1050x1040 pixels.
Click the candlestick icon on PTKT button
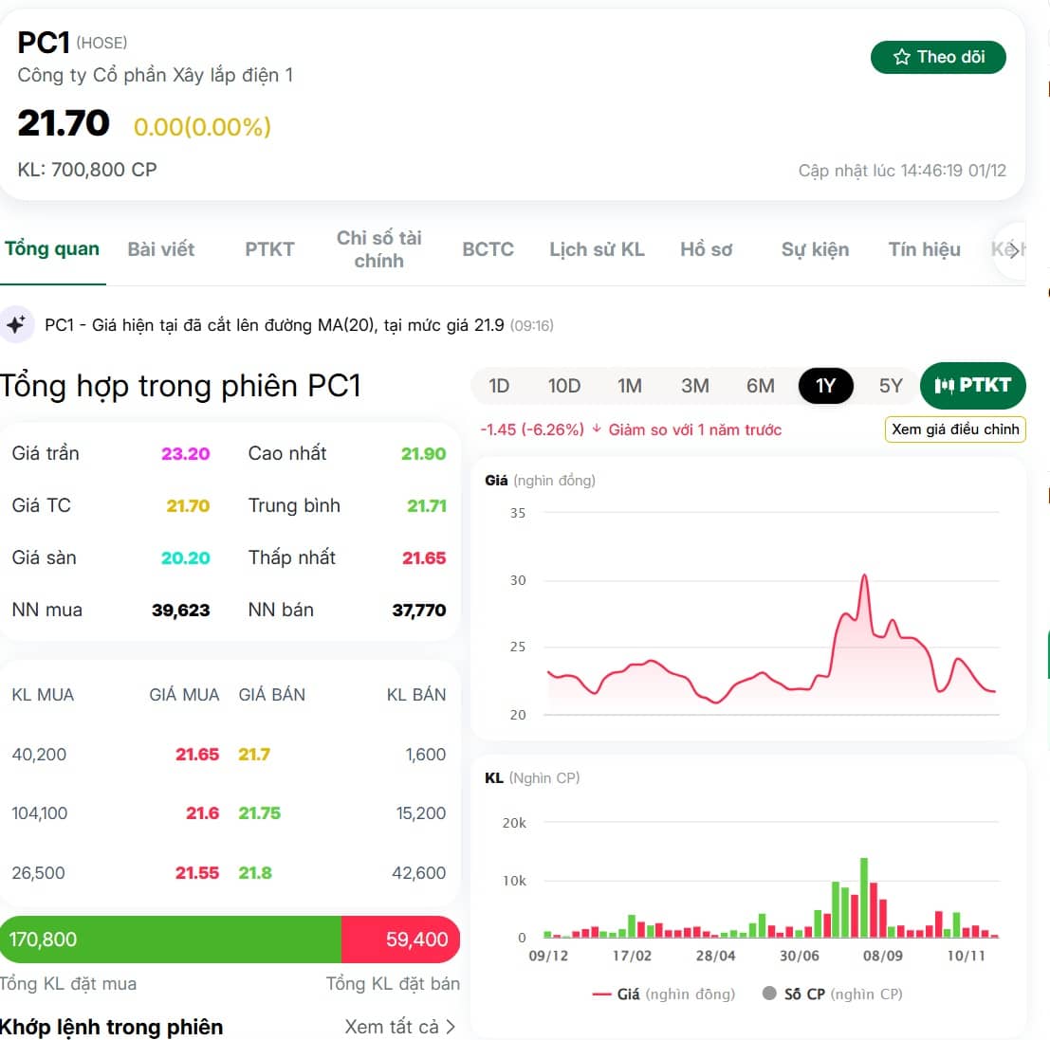944,386
